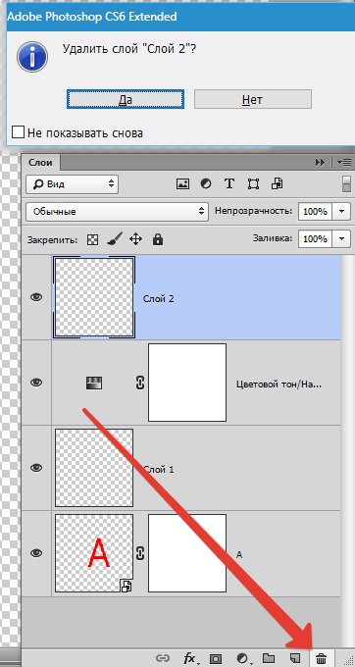Image resolution: width=355 pixels, height=667 pixels.
Task: Filter for shape layers with the square-path icon
Action: [253, 183]
